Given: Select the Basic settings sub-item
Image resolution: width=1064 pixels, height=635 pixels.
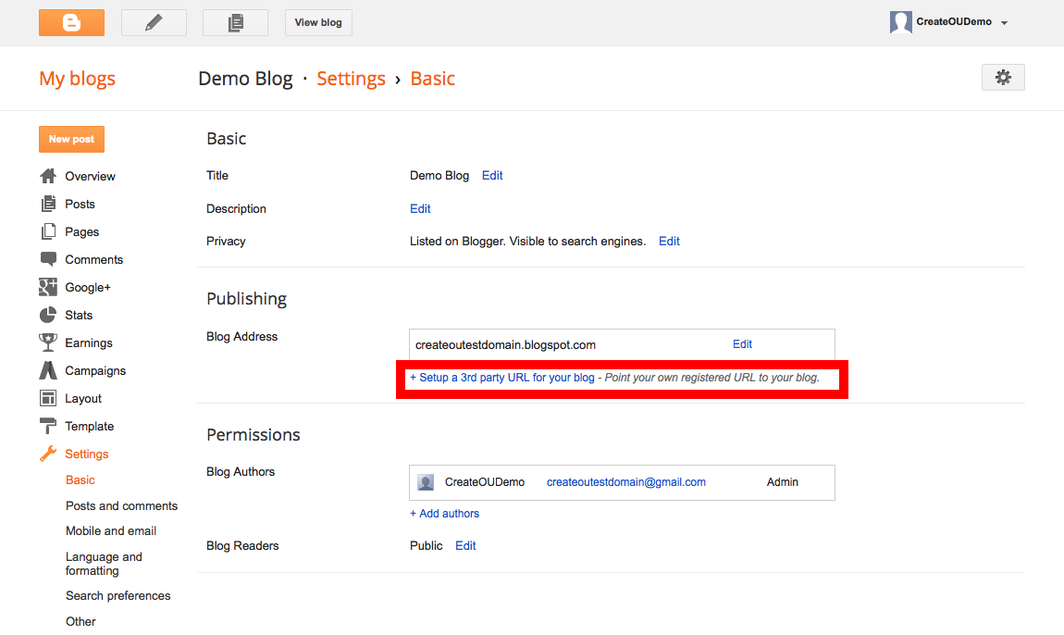Looking at the screenshot, I should pos(80,480).
